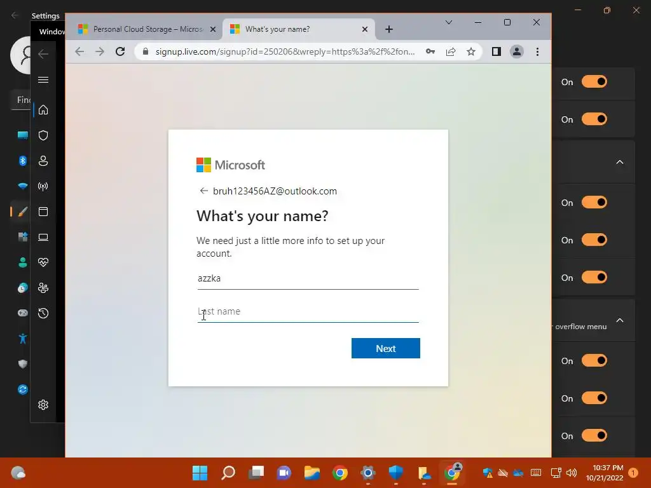Image resolution: width=651 pixels, height=488 pixels.
Task: Select Personalization paintbrush in Settings
Action: (22, 212)
